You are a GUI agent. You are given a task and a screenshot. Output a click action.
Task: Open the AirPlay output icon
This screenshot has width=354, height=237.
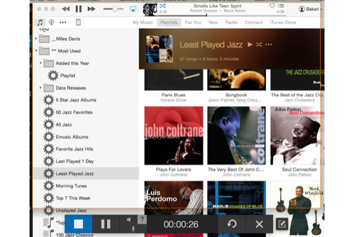pyautogui.click(x=133, y=9)
